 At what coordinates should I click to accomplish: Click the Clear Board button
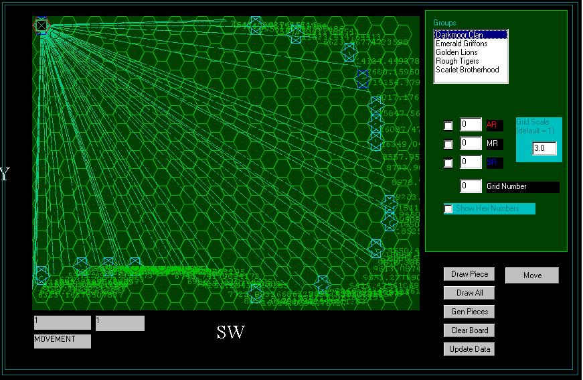tap(469, 330)
